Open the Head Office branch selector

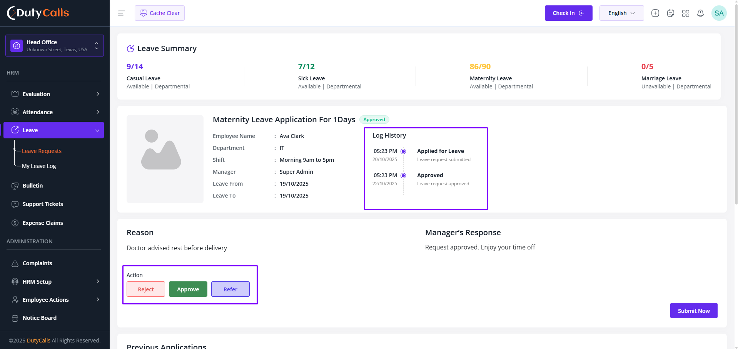(55, 45)
